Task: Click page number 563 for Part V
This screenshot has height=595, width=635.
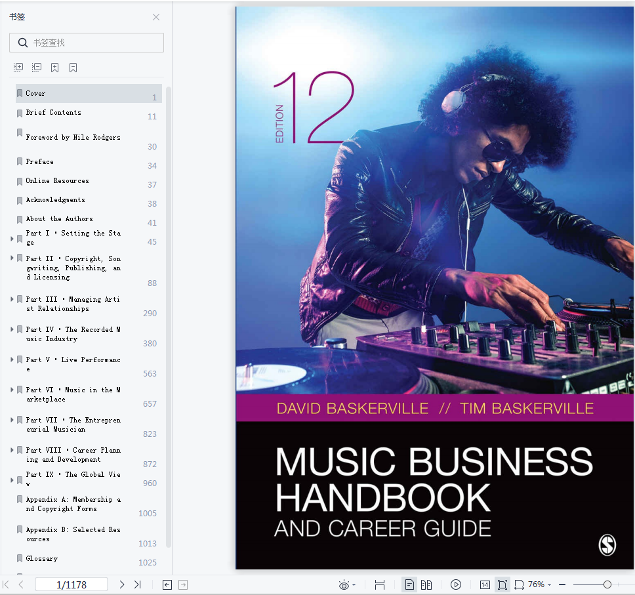Action: tap(150, 374)
